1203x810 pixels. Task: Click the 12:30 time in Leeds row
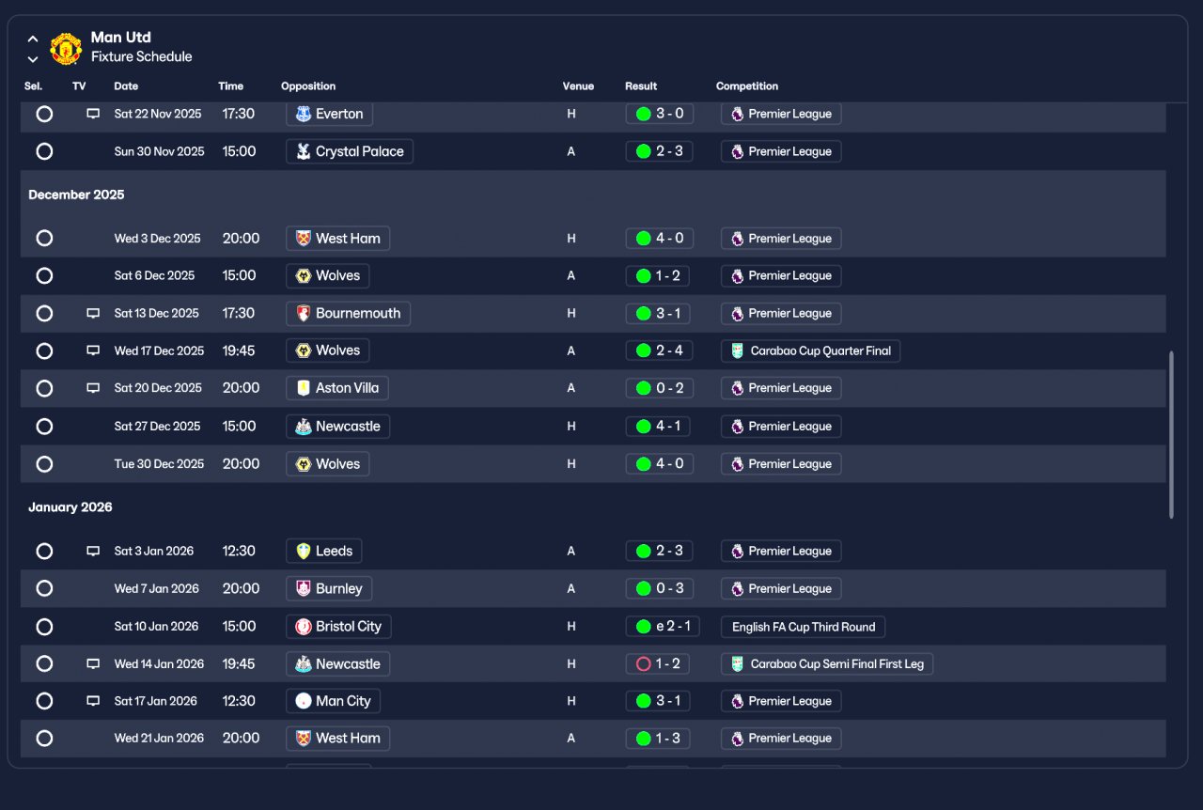[x=239, y=552]
